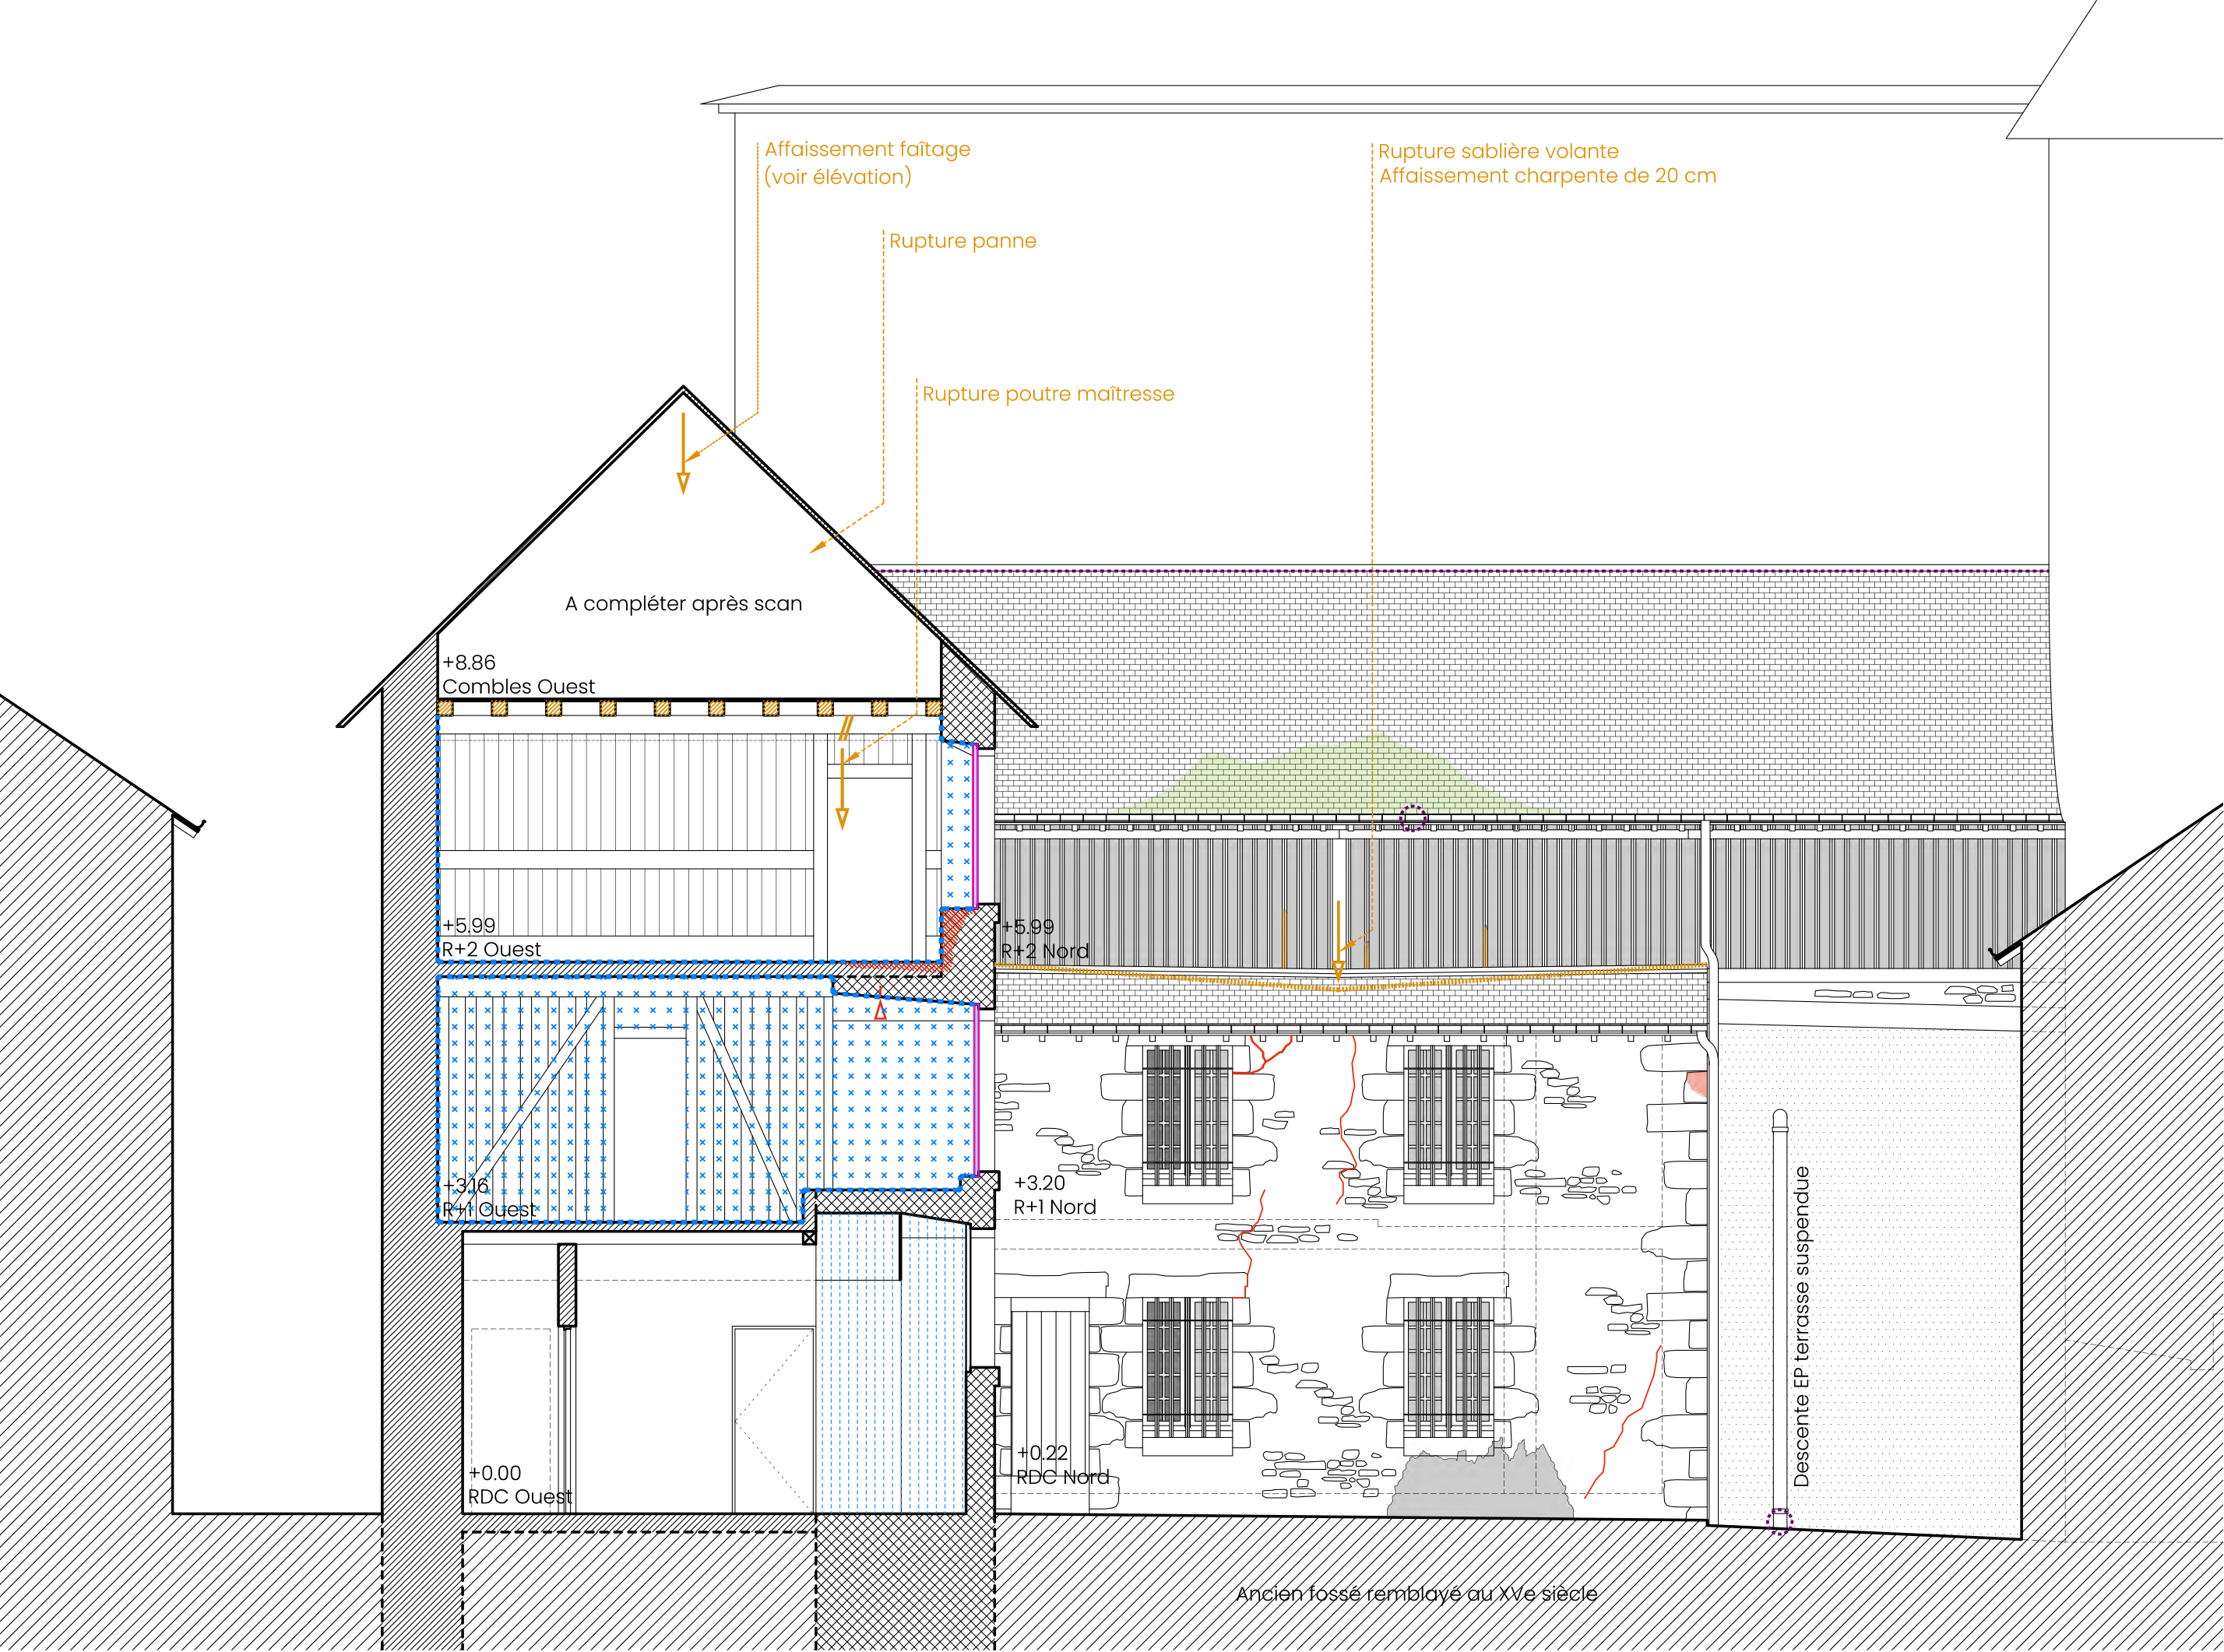Image resolution: width=2224 pixels, height=1652 pixels.
Task: Click the grey shaded patch at the facade base
Action: (x=1480, y=1485)
